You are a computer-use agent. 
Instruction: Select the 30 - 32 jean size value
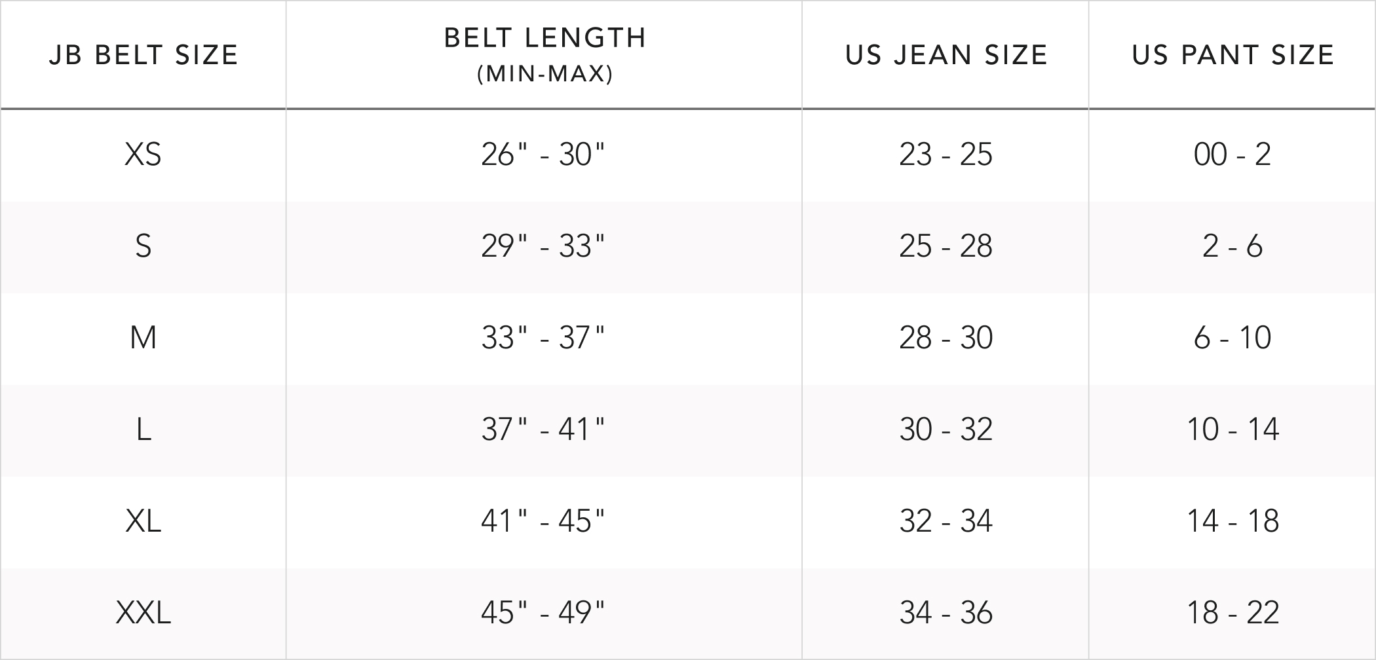click(x=946, y=430)
